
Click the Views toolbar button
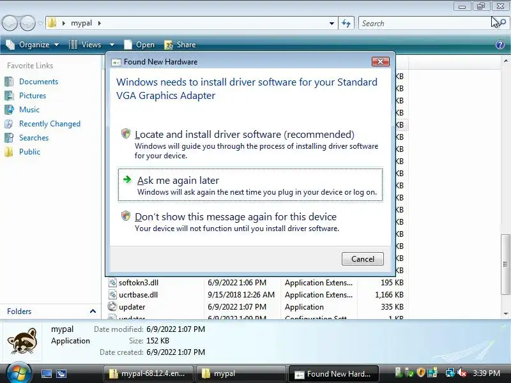tap(86, 45)
